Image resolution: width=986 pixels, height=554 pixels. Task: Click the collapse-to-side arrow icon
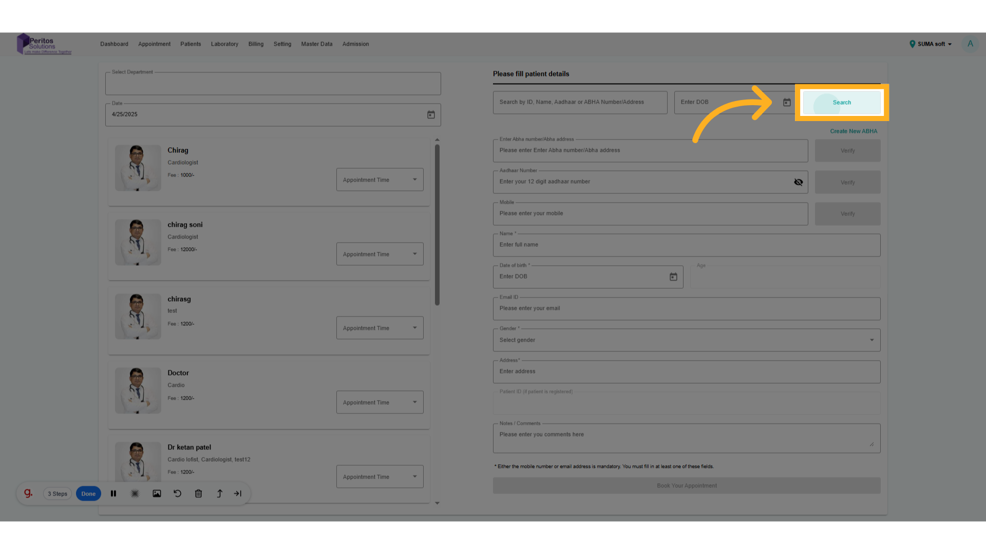point(238,493)
